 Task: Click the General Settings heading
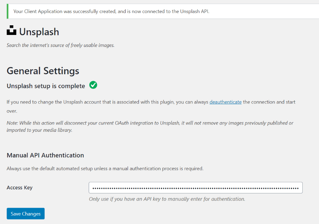click(x=43, y=71)
